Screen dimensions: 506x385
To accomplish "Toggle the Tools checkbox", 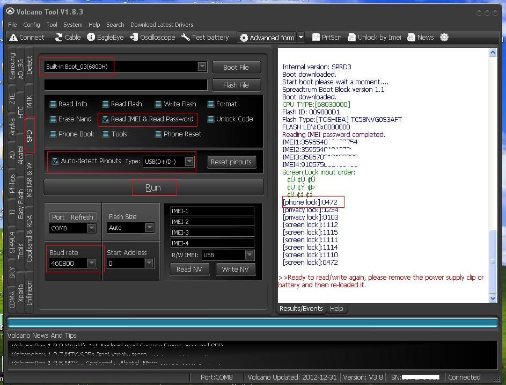I will [106, 134].
